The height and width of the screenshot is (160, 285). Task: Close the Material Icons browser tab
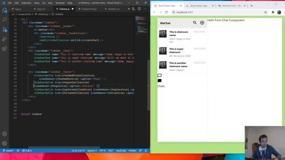[244, 6]
